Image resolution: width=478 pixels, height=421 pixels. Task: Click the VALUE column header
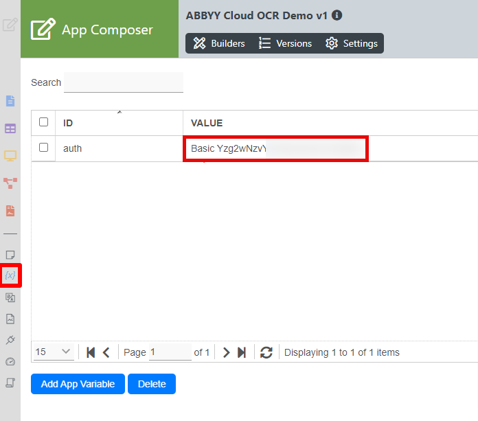tap(207, 123)
